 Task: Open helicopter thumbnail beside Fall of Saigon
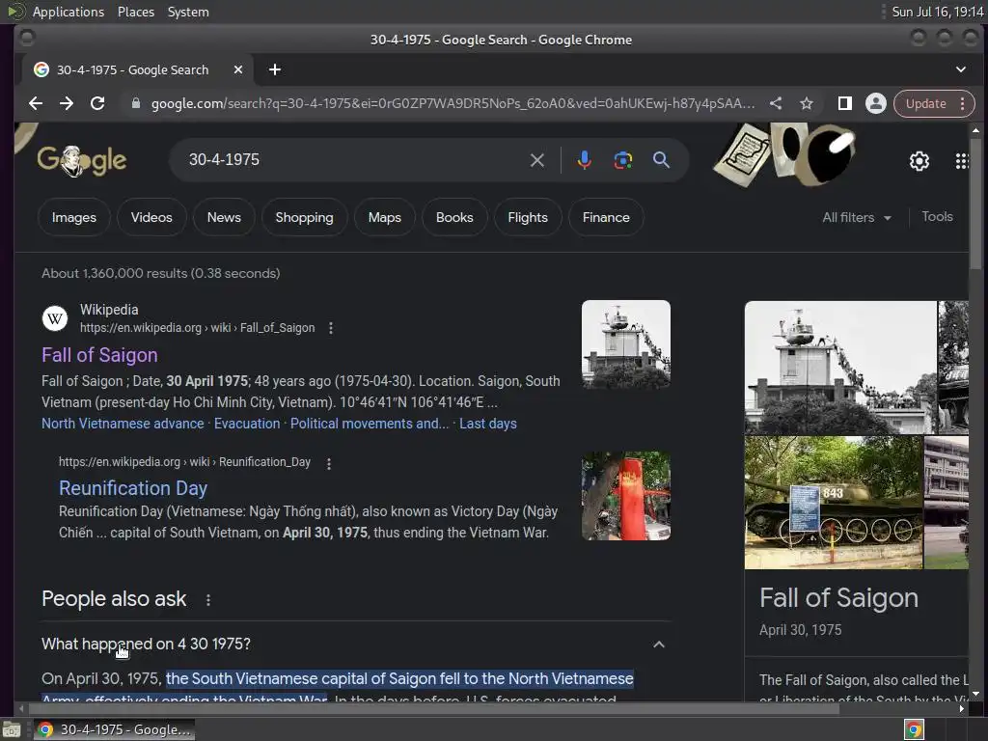point(625,344)
